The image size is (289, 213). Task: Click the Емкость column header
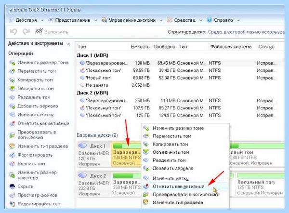(x=140, y=47)
